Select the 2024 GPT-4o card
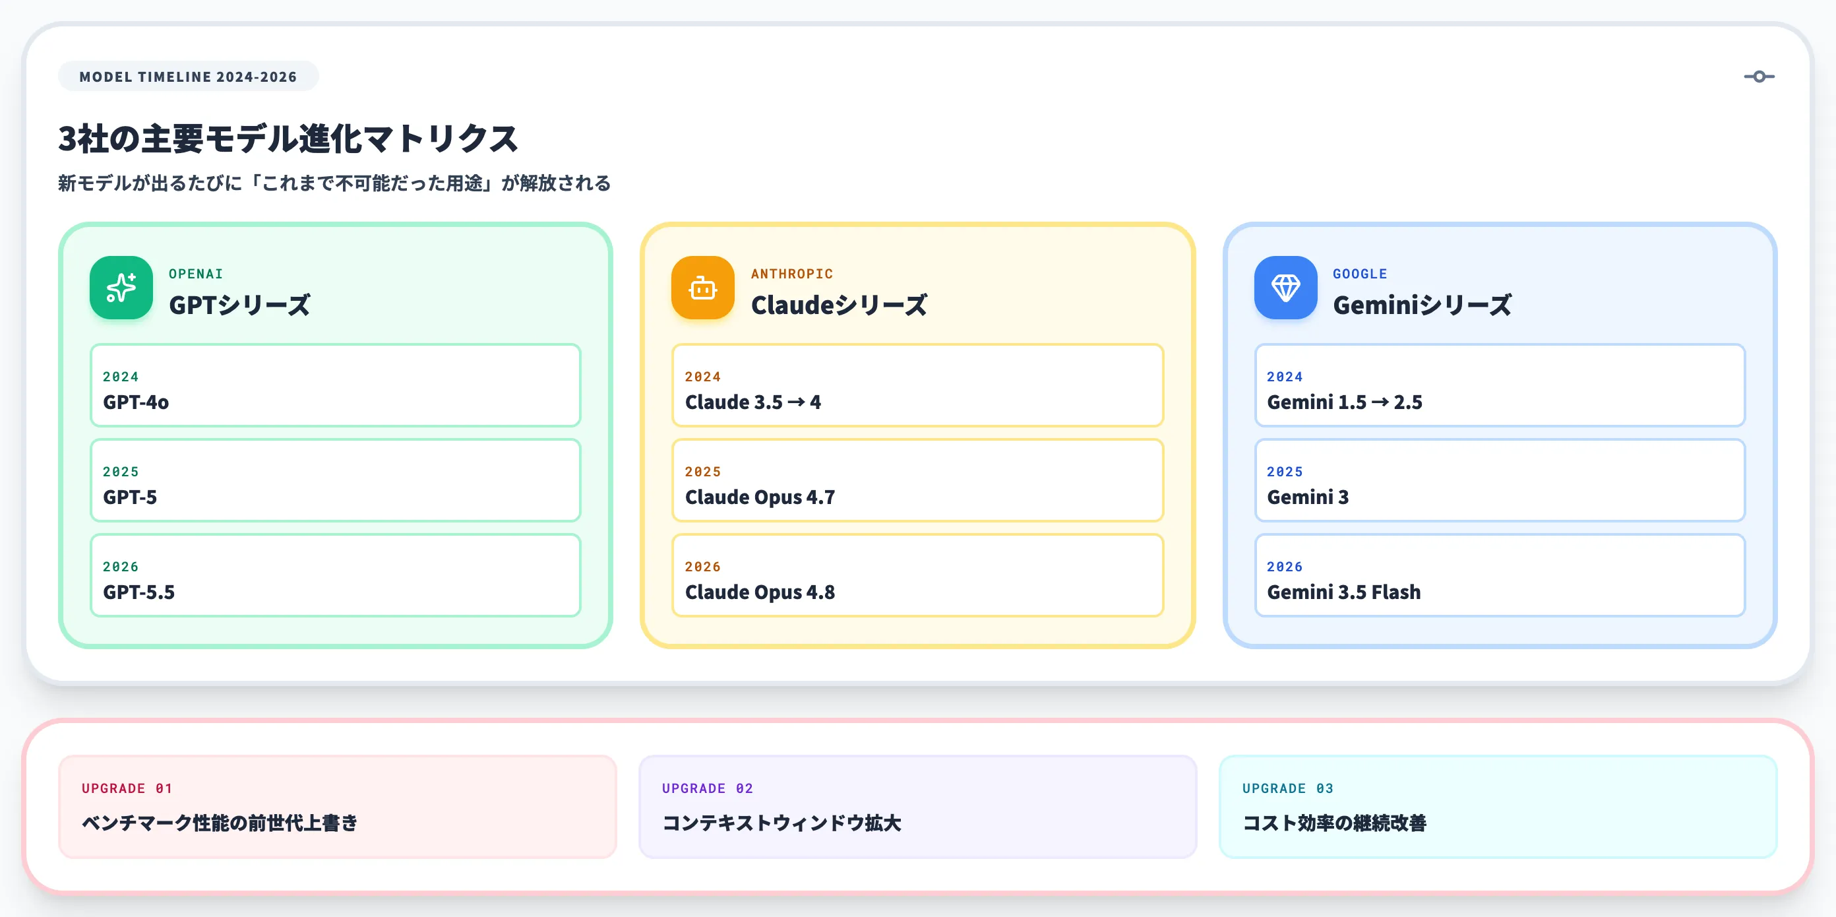 point(336,385)
